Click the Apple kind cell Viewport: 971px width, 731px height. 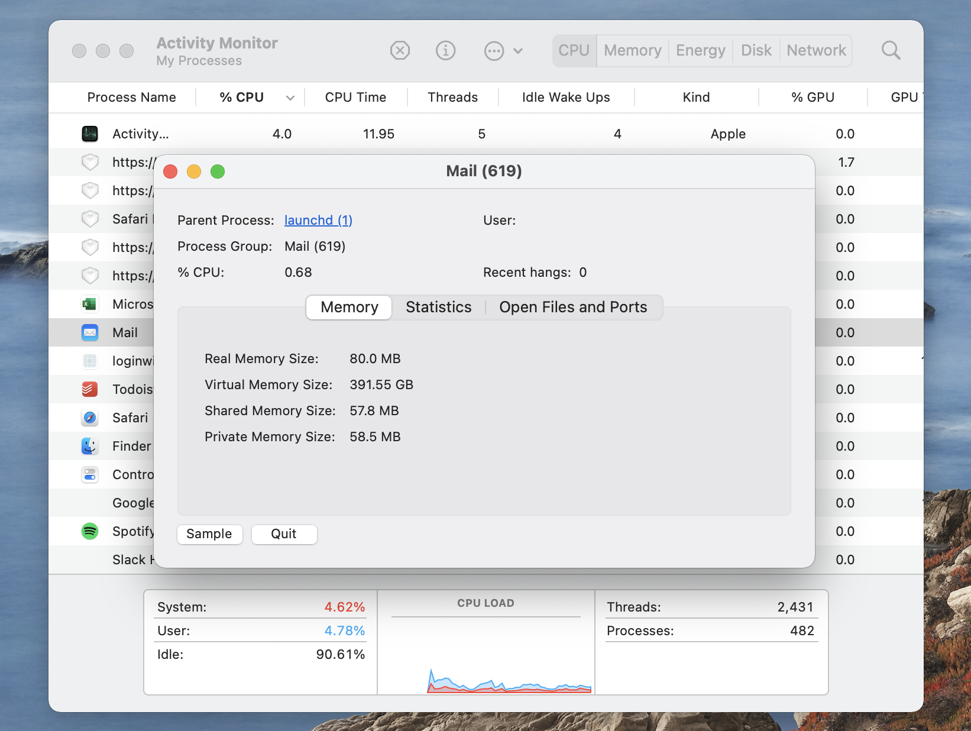click(x=728, y=134)
